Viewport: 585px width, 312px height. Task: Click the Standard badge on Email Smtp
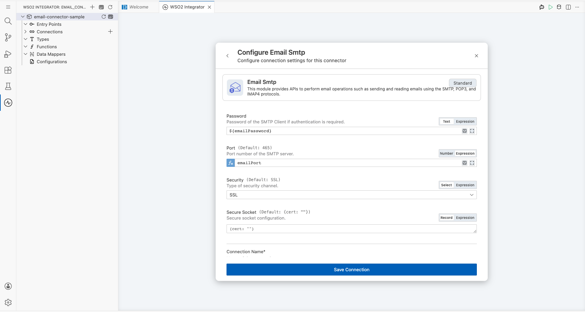click(463, 83)
